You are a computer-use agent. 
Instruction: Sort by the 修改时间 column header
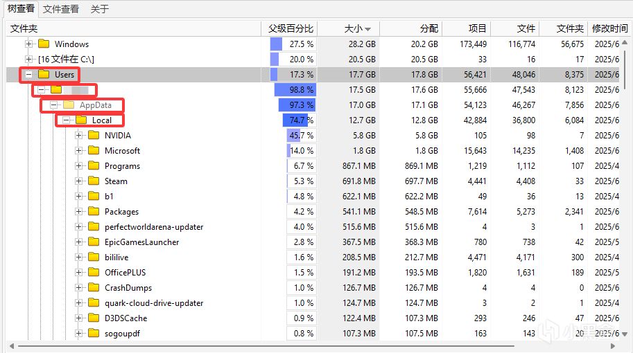(609, 28)
